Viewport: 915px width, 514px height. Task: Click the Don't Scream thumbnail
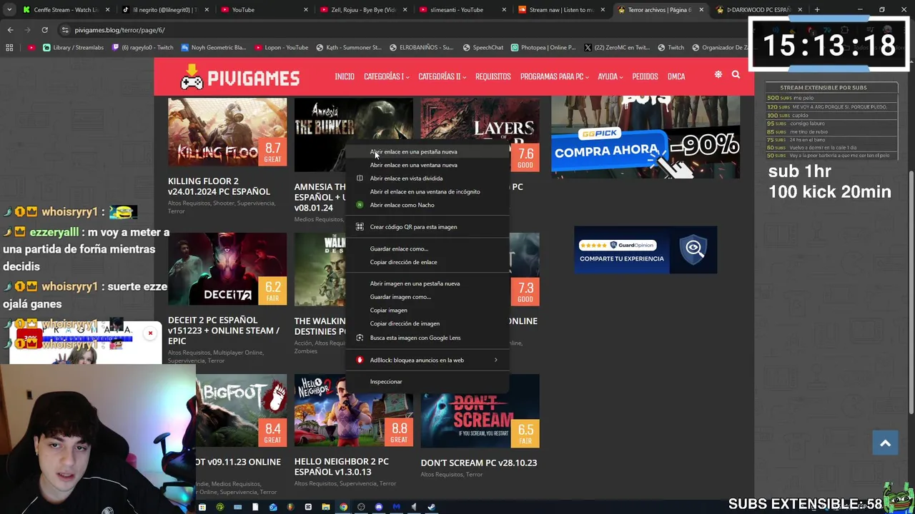480,411
